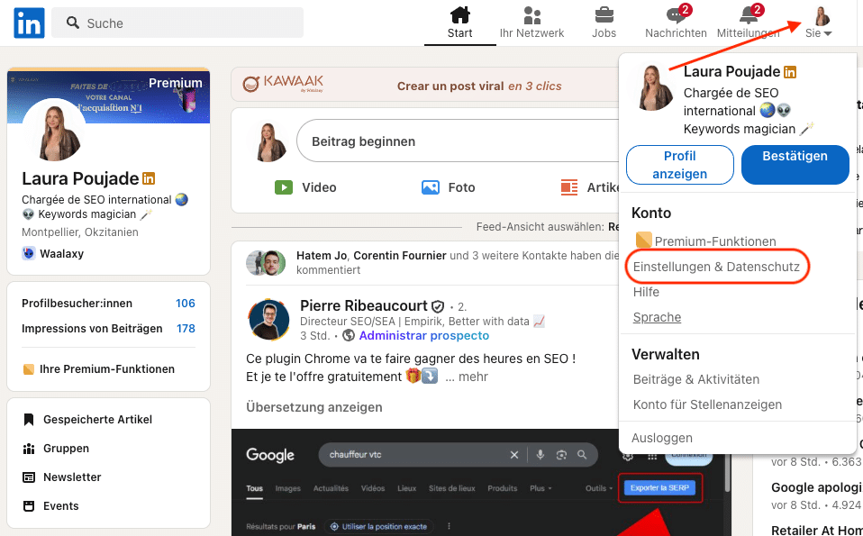The width and height of the screenshot is (863, 536).
Task: Click Exporter la SERP button in post image
Action: tap(660, 488)
